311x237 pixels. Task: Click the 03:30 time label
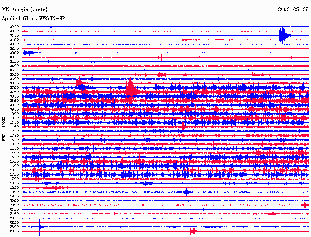click(14, 57)
